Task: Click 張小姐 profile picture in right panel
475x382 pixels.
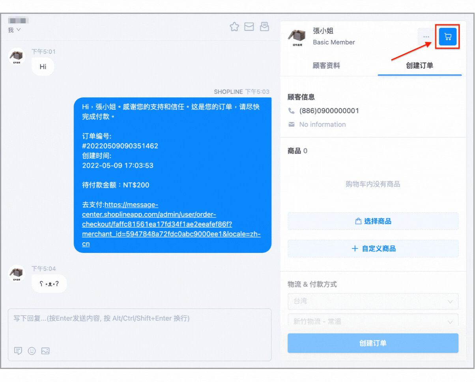Action: pyautogui.click(x=296, y=37)
